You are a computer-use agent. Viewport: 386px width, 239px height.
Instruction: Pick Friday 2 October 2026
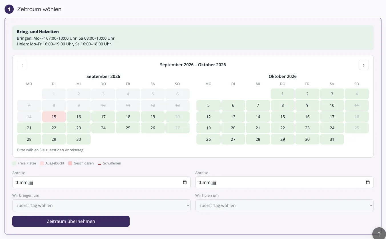[307, 94]
